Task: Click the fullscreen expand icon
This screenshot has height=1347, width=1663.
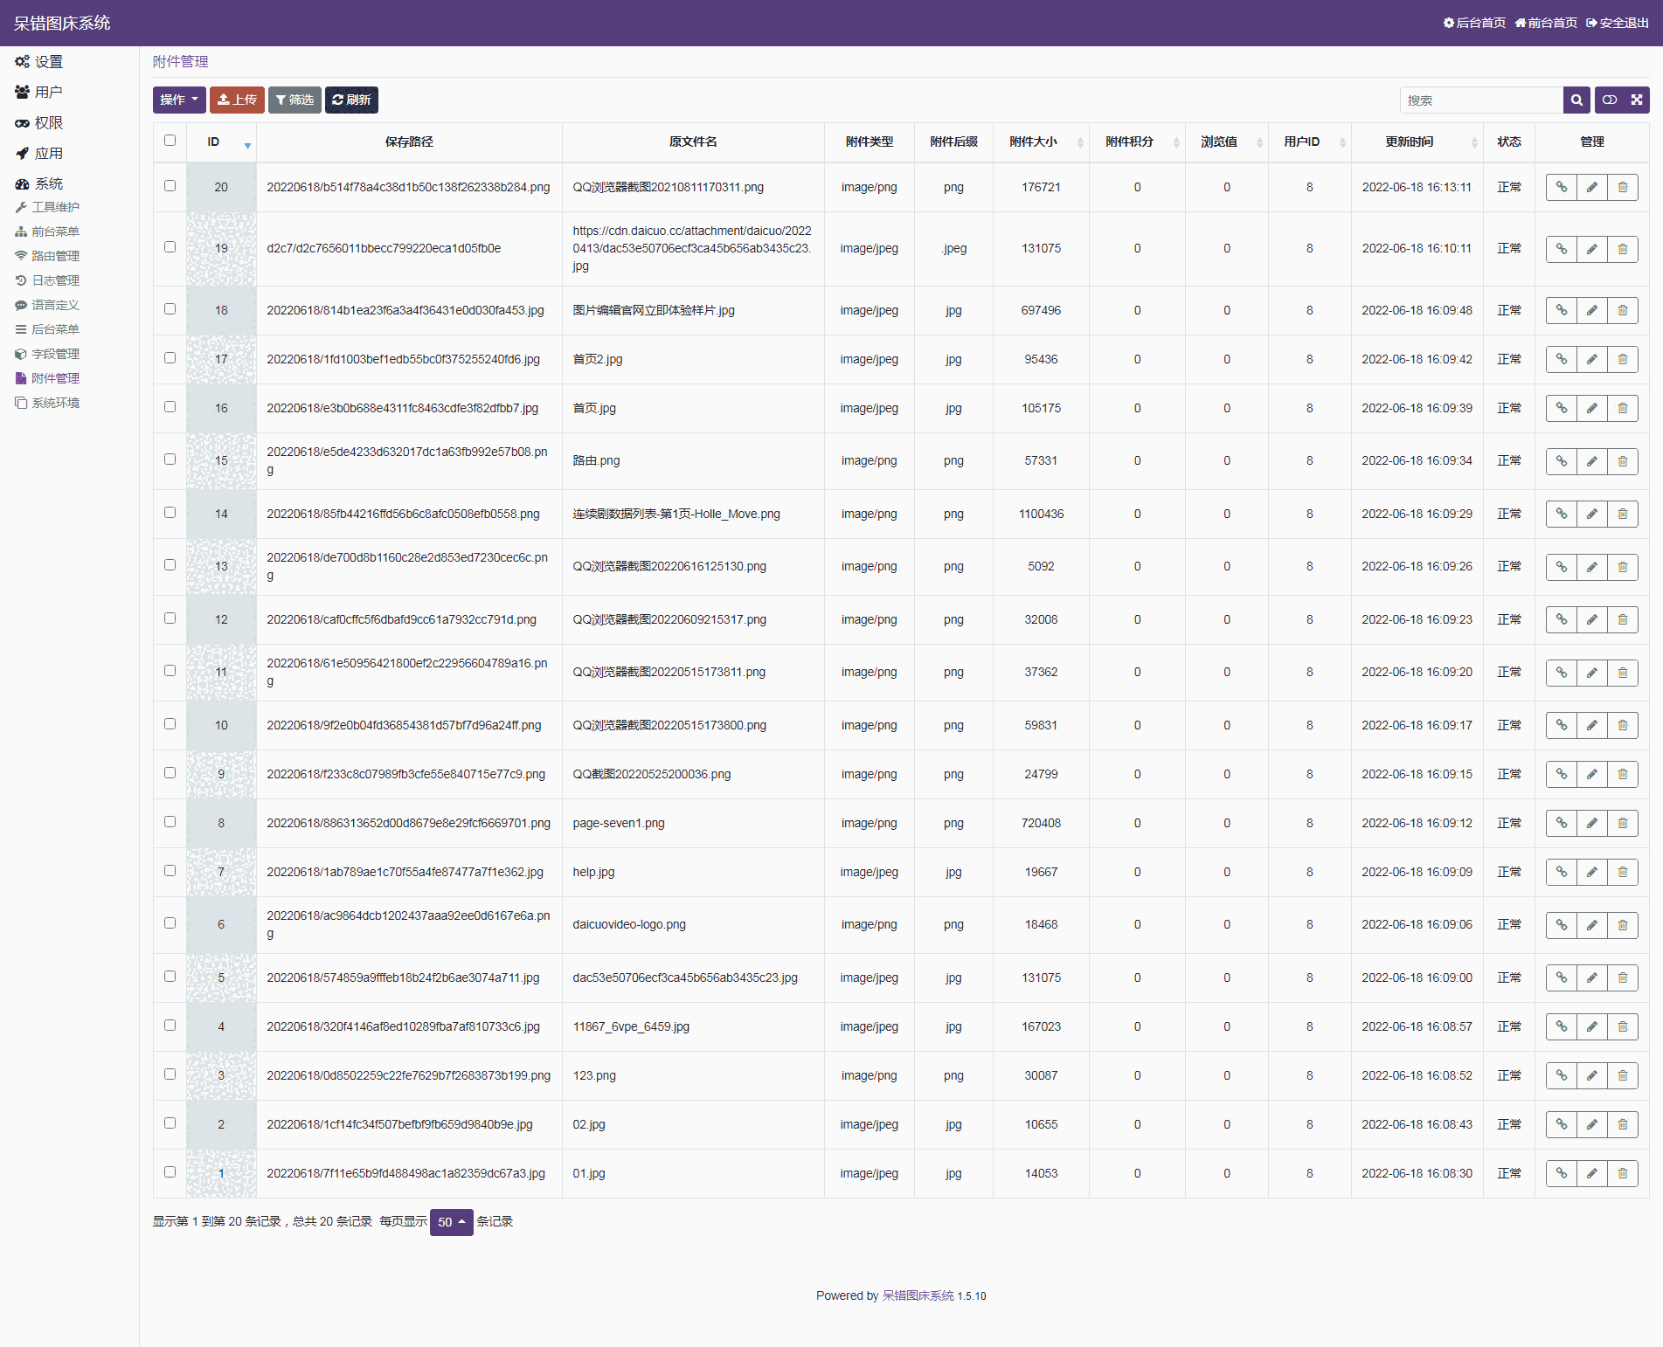Action: point(1637,100)
